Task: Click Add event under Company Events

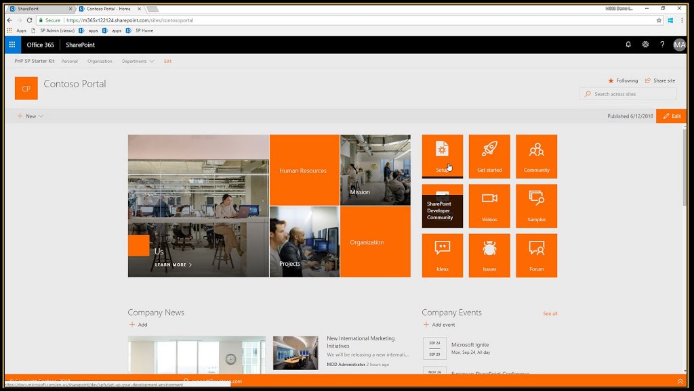Action: click(439, 324)
